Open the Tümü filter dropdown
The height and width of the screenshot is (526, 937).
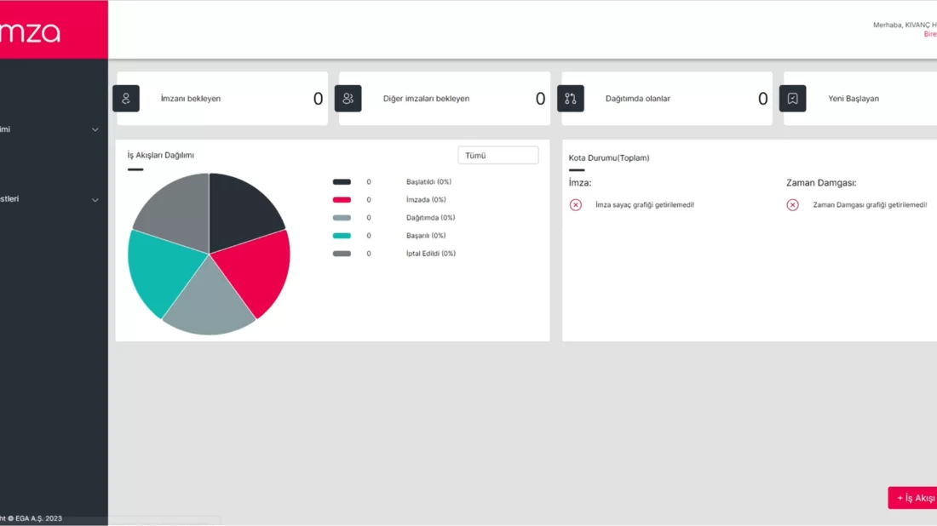[x=498, y=156]
